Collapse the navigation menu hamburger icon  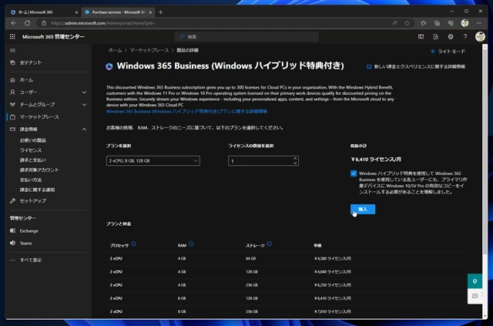pyautogui.click(x=12, y=50)
